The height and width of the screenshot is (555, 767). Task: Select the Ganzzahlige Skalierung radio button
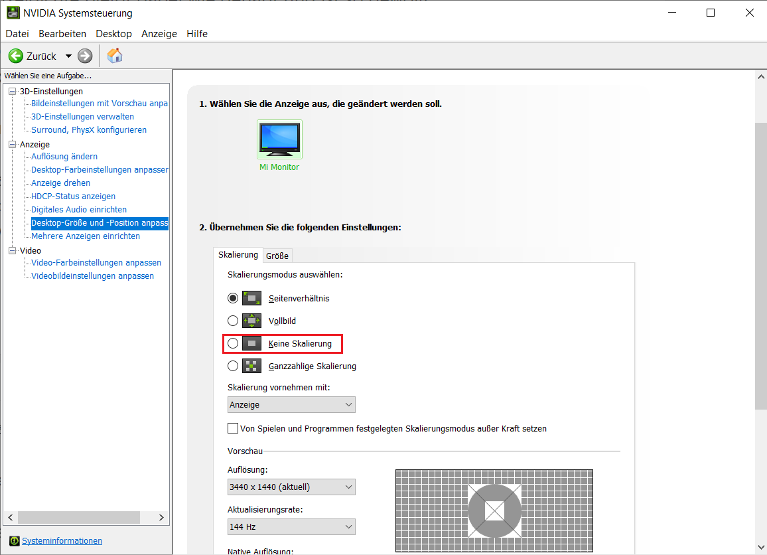(233, 366)
